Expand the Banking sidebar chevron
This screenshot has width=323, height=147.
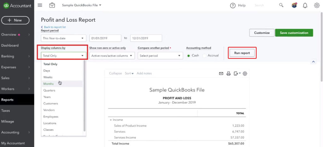[x=29, y=56]
